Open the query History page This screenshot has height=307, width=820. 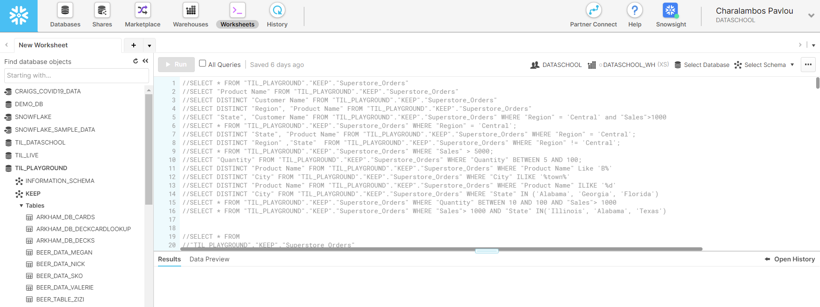click(x=277, y=16)
